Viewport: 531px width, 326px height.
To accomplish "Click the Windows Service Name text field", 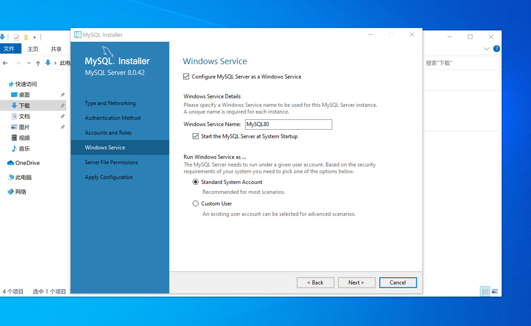I will coord(288,124).
